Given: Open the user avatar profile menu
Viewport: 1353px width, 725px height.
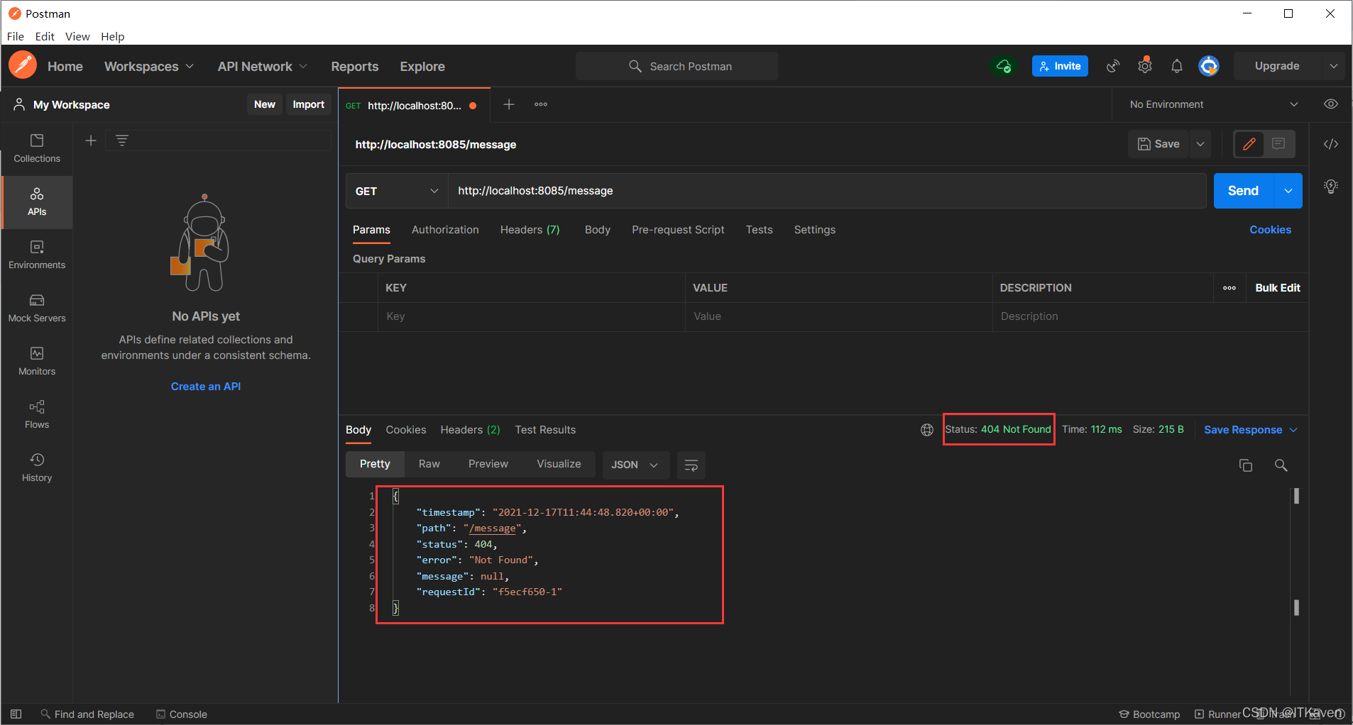Looking at the screenshot, I should (1209, 66).
